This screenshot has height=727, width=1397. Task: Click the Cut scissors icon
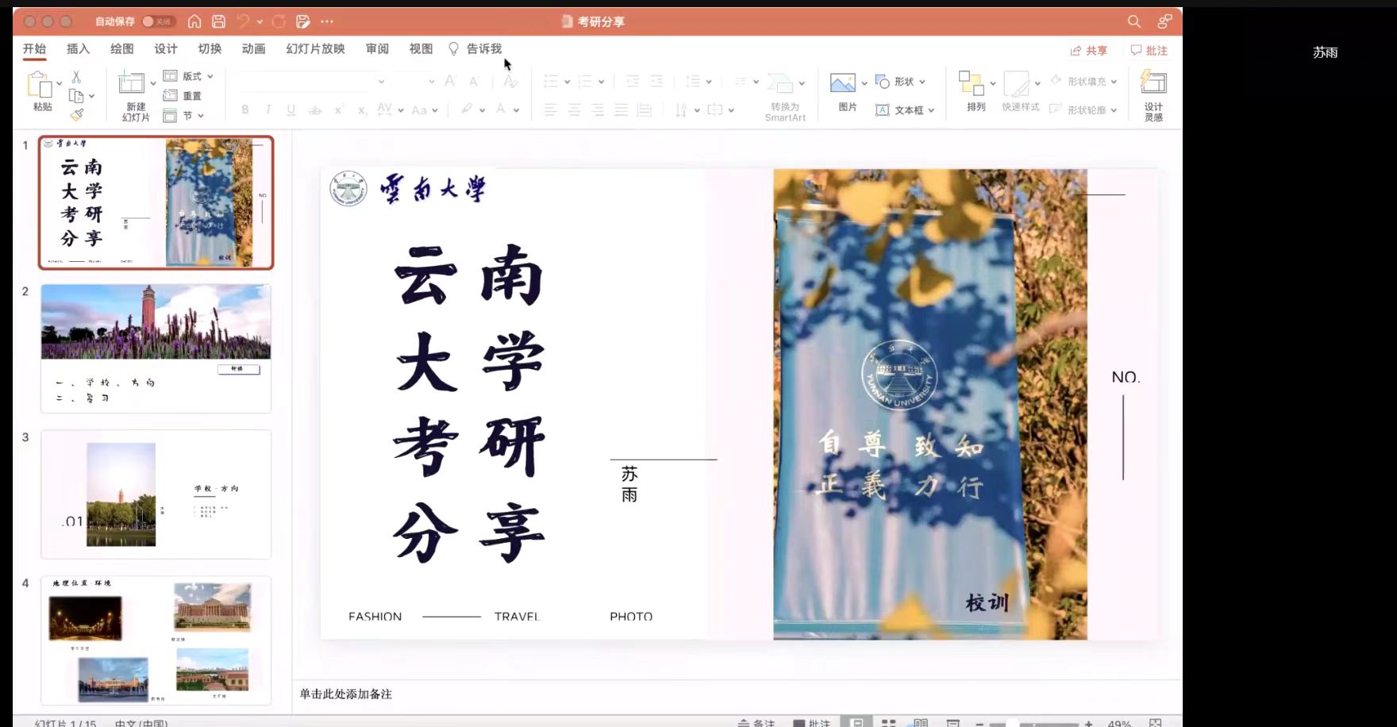[x=76, y=77]
